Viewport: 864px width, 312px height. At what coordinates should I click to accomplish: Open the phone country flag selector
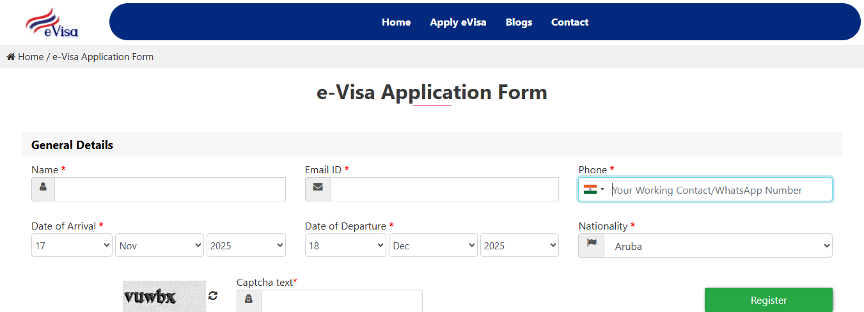coord(593,189)
